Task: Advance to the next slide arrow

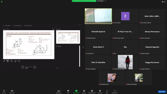Action: click(x=34, y=67)
